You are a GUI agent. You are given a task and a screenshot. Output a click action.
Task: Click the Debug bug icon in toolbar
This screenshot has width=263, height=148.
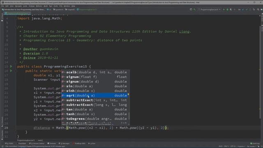point(227,9)
